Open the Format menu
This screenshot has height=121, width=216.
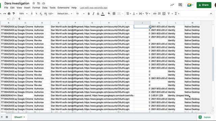[x=36, y=8]
